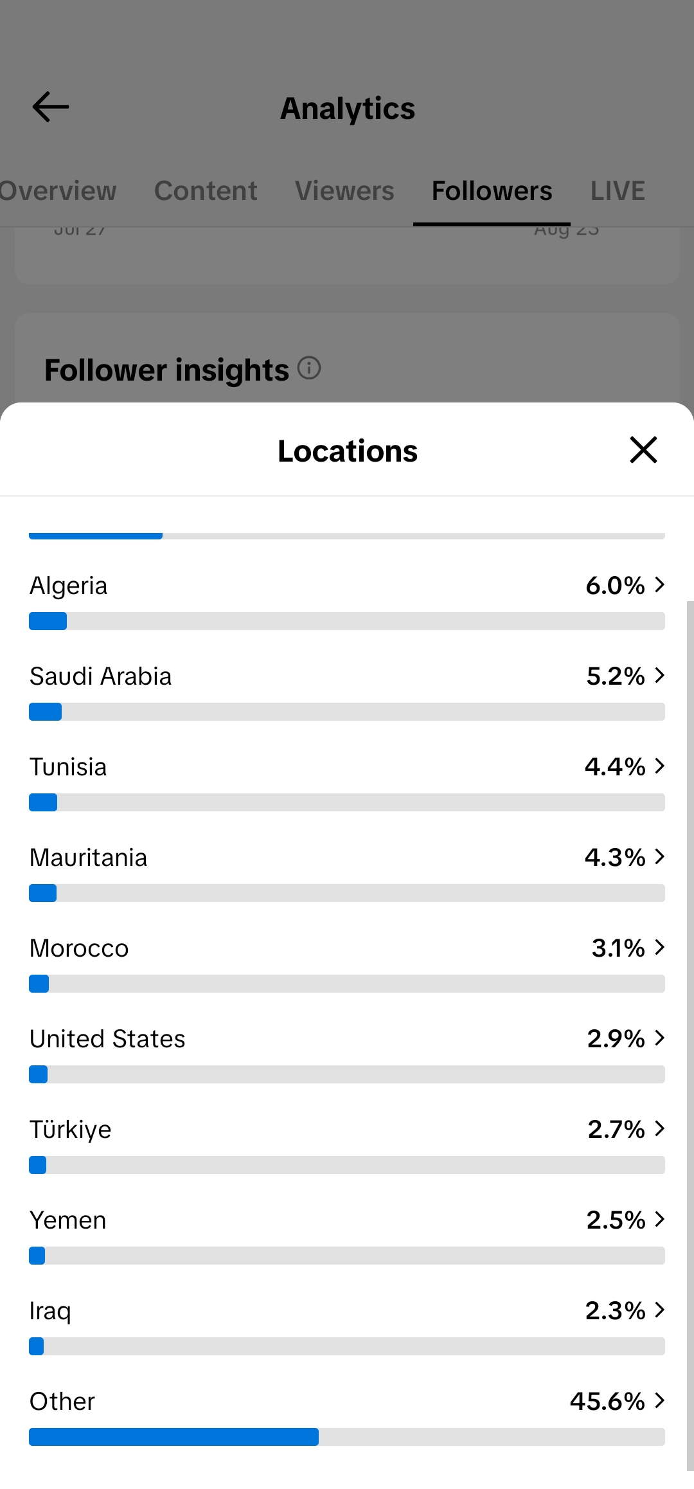Viewport: 694px width, 1489px height.
Task: Expand Tunisia details with the chevron
Action: (659, 766)
